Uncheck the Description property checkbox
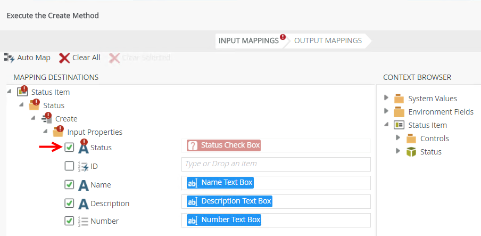The width and height of the screenshot is (481, 236). tap(69, 203)
